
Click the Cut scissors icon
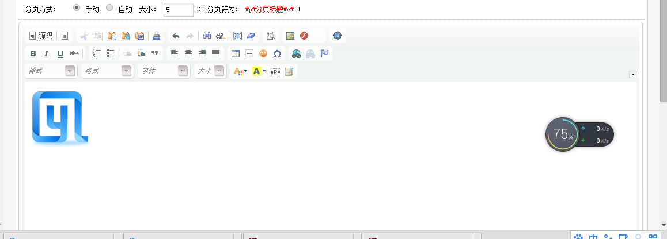point(84,36)
